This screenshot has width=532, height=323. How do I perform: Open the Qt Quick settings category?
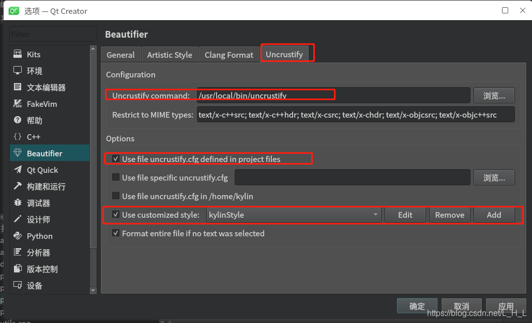[50, 170]
